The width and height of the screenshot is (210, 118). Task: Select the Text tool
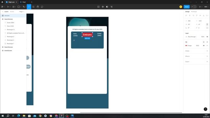[29, 7]
